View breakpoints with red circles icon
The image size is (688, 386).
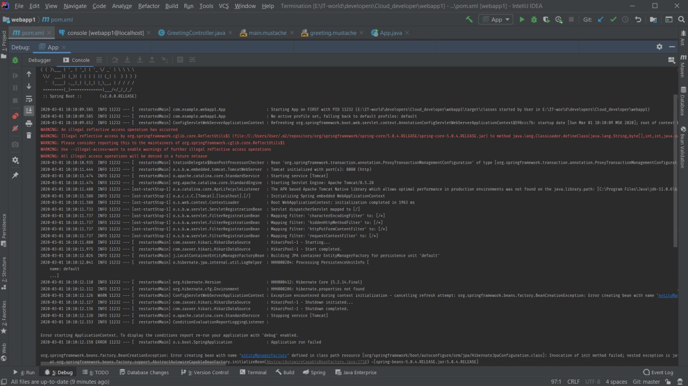coord(15,116)
